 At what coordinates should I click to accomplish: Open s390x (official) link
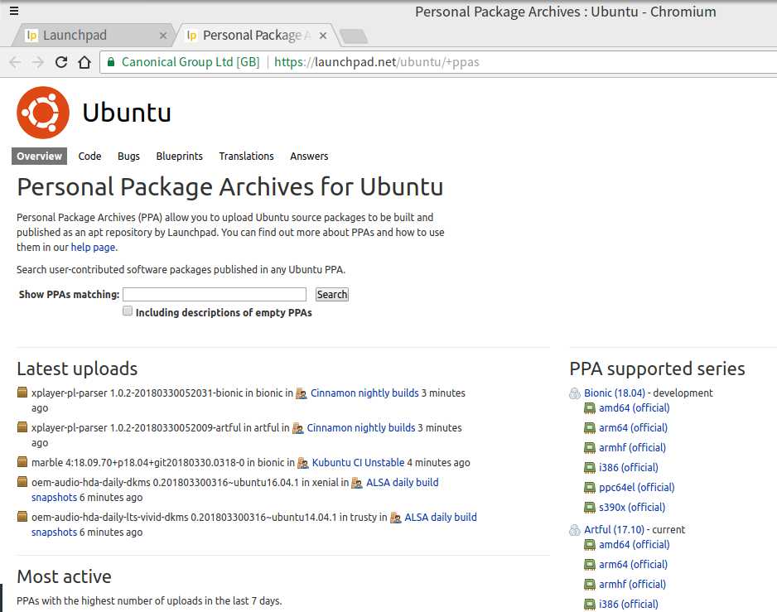click(632, 507)
